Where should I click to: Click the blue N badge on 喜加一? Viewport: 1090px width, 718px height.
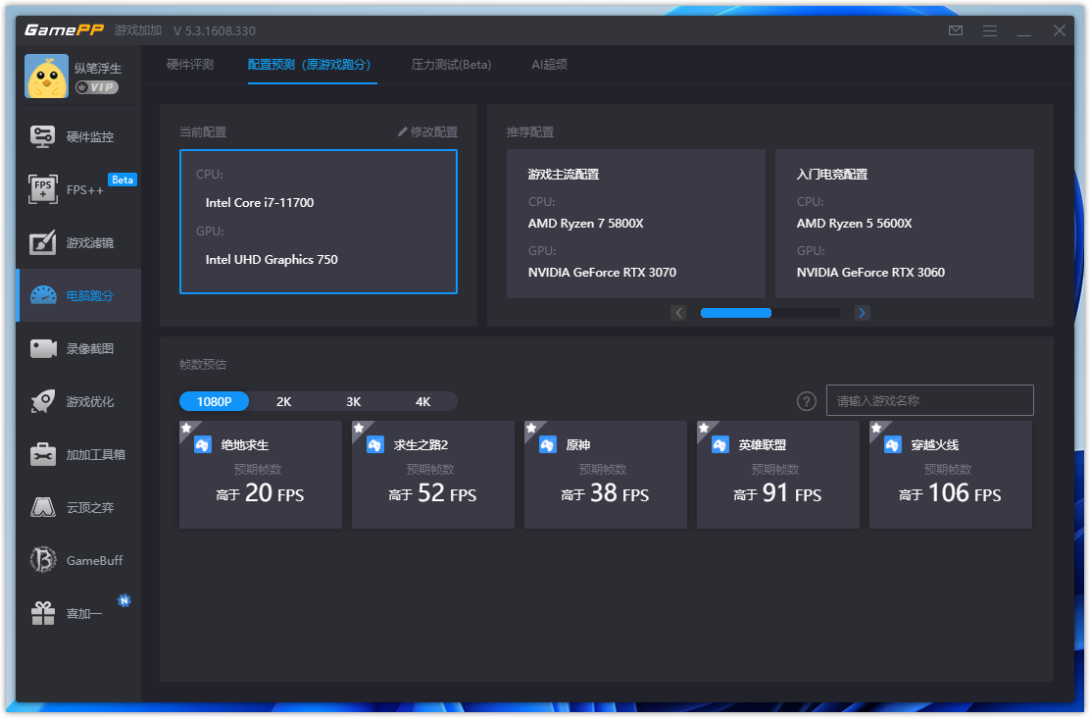tap(124, 600)
